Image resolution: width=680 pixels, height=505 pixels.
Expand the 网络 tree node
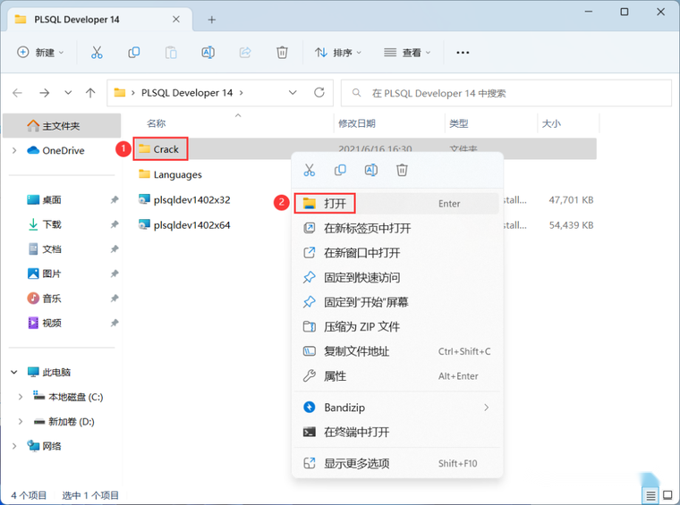[x=14, y=446]
